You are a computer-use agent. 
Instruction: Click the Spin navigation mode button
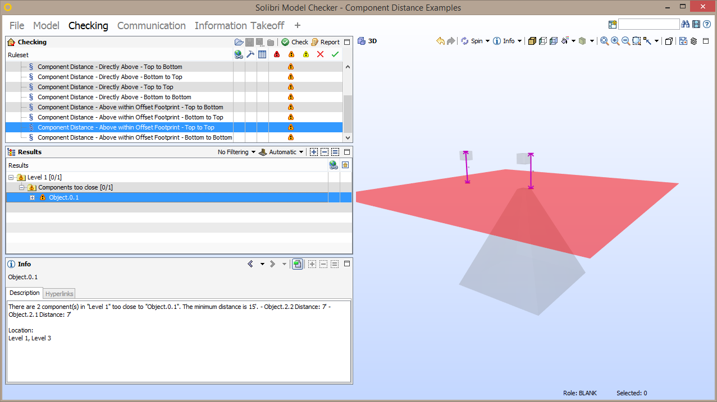pyautogui.click(x=472, y=41)
